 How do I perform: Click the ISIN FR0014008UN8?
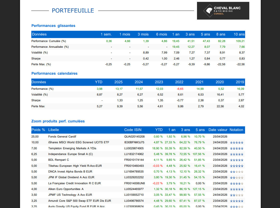(x=135, y=183)
